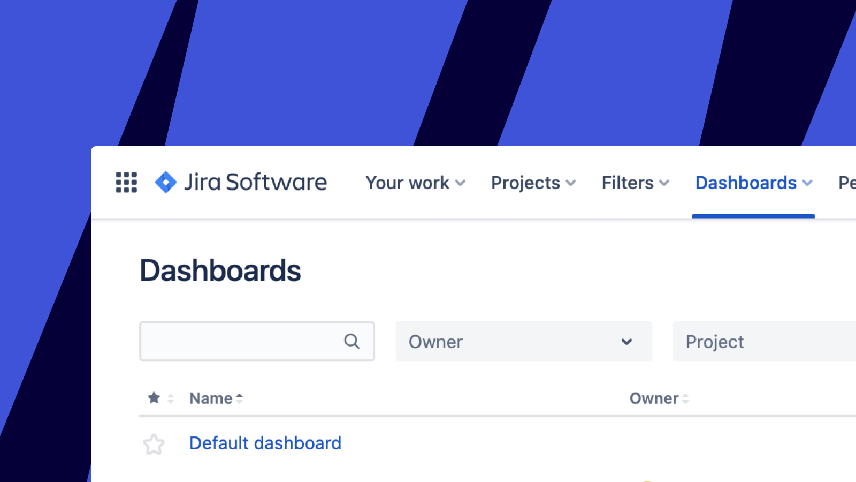Click the magnifier icon in search box

coord(351,341)
